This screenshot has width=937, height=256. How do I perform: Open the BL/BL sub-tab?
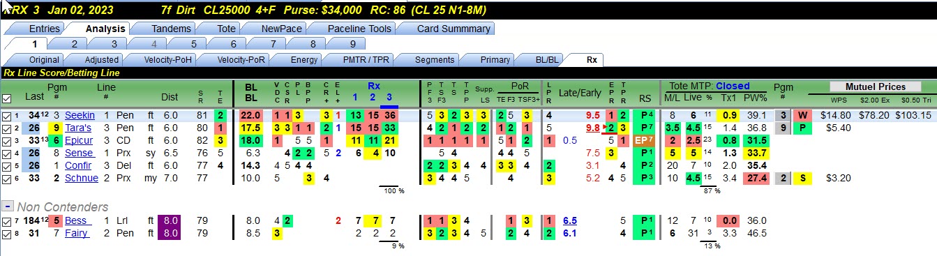546,59
